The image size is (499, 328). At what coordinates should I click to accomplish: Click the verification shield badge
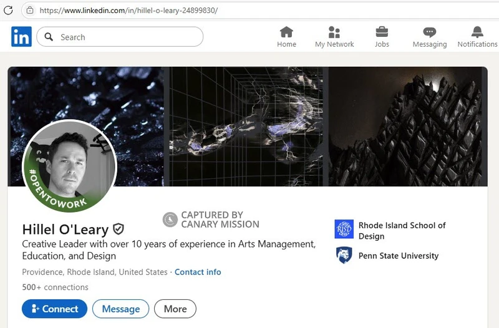tap(119, 229)
